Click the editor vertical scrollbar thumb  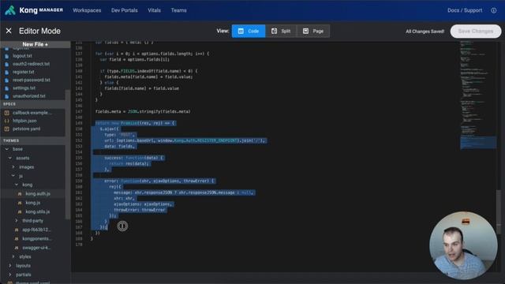pyautogui.click(x=499, y=212)
